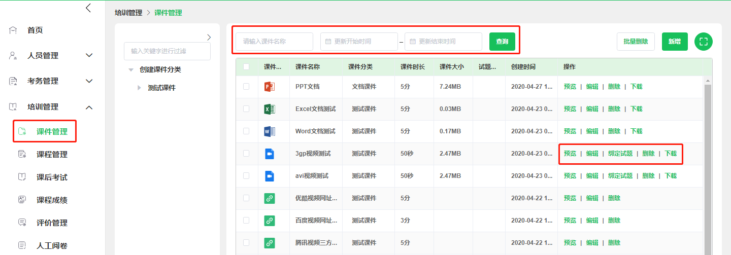Click the link icon of 百度视频网址 row
Viewport: 731px width, 255px height.
pos(270,221)
